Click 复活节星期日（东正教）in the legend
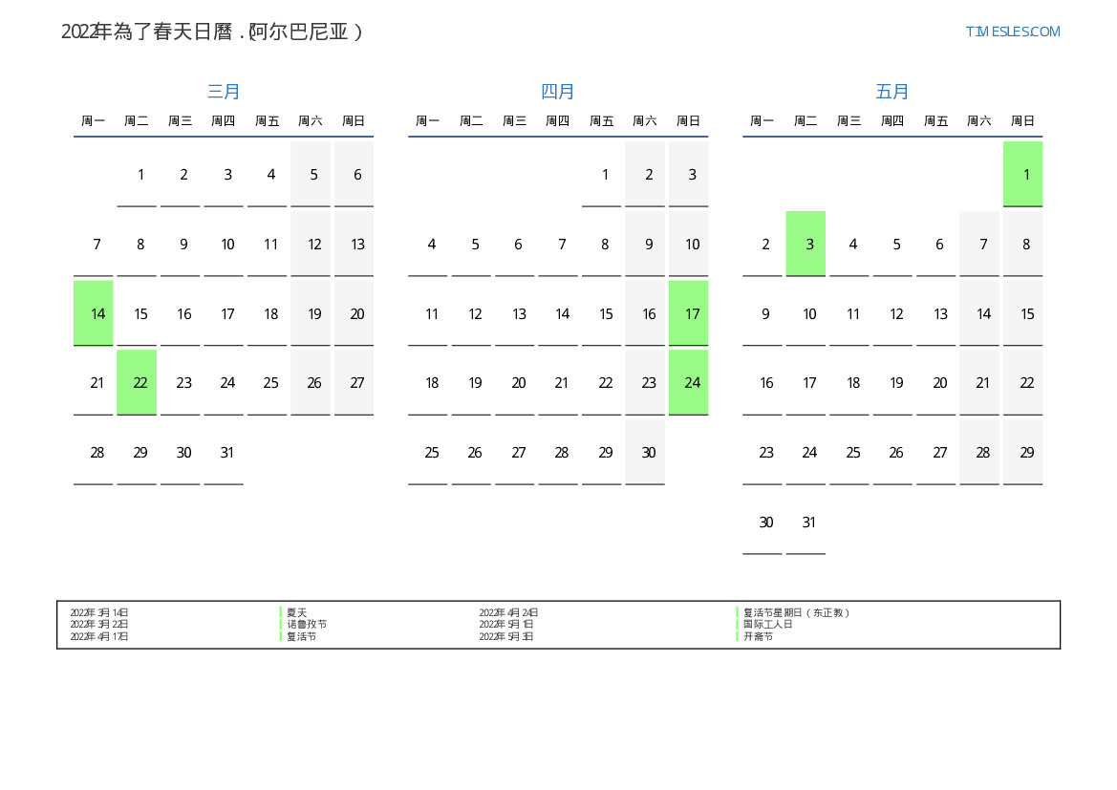The image size is (1117, 790). pos(797,612)
